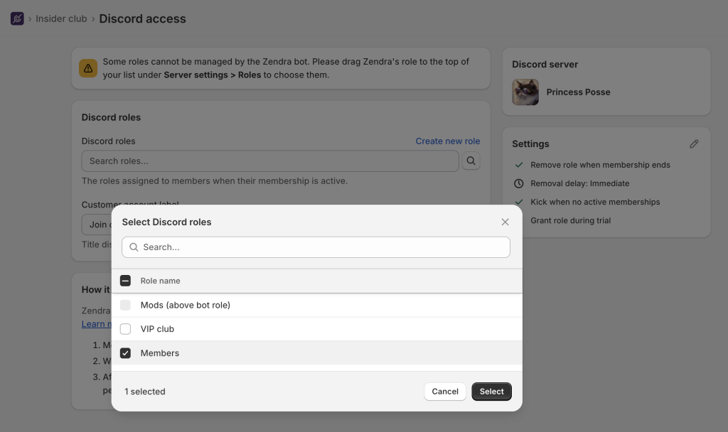Focus the Search roles input field
This screenshot has height=432, width=728.
tap(270, 161)
